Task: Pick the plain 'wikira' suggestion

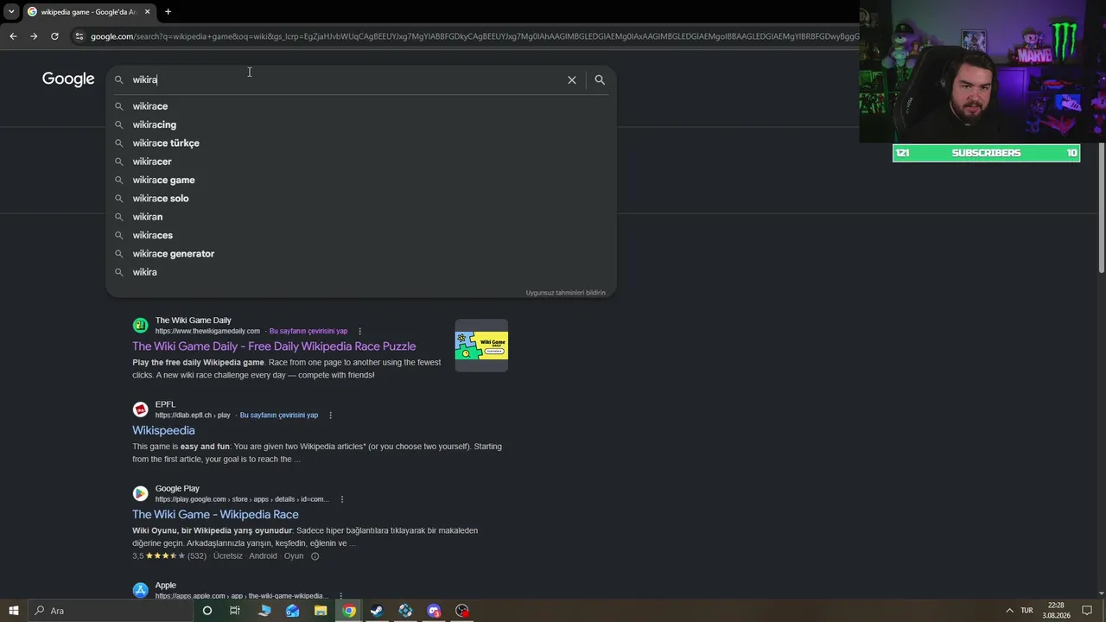Action: pyautogui.click(x=361, y=272)
